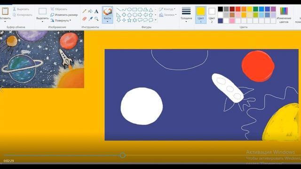The height and width of the screenshot is (169, 301).
Task: Click the video progress slider handle
Action: (123, 155)
